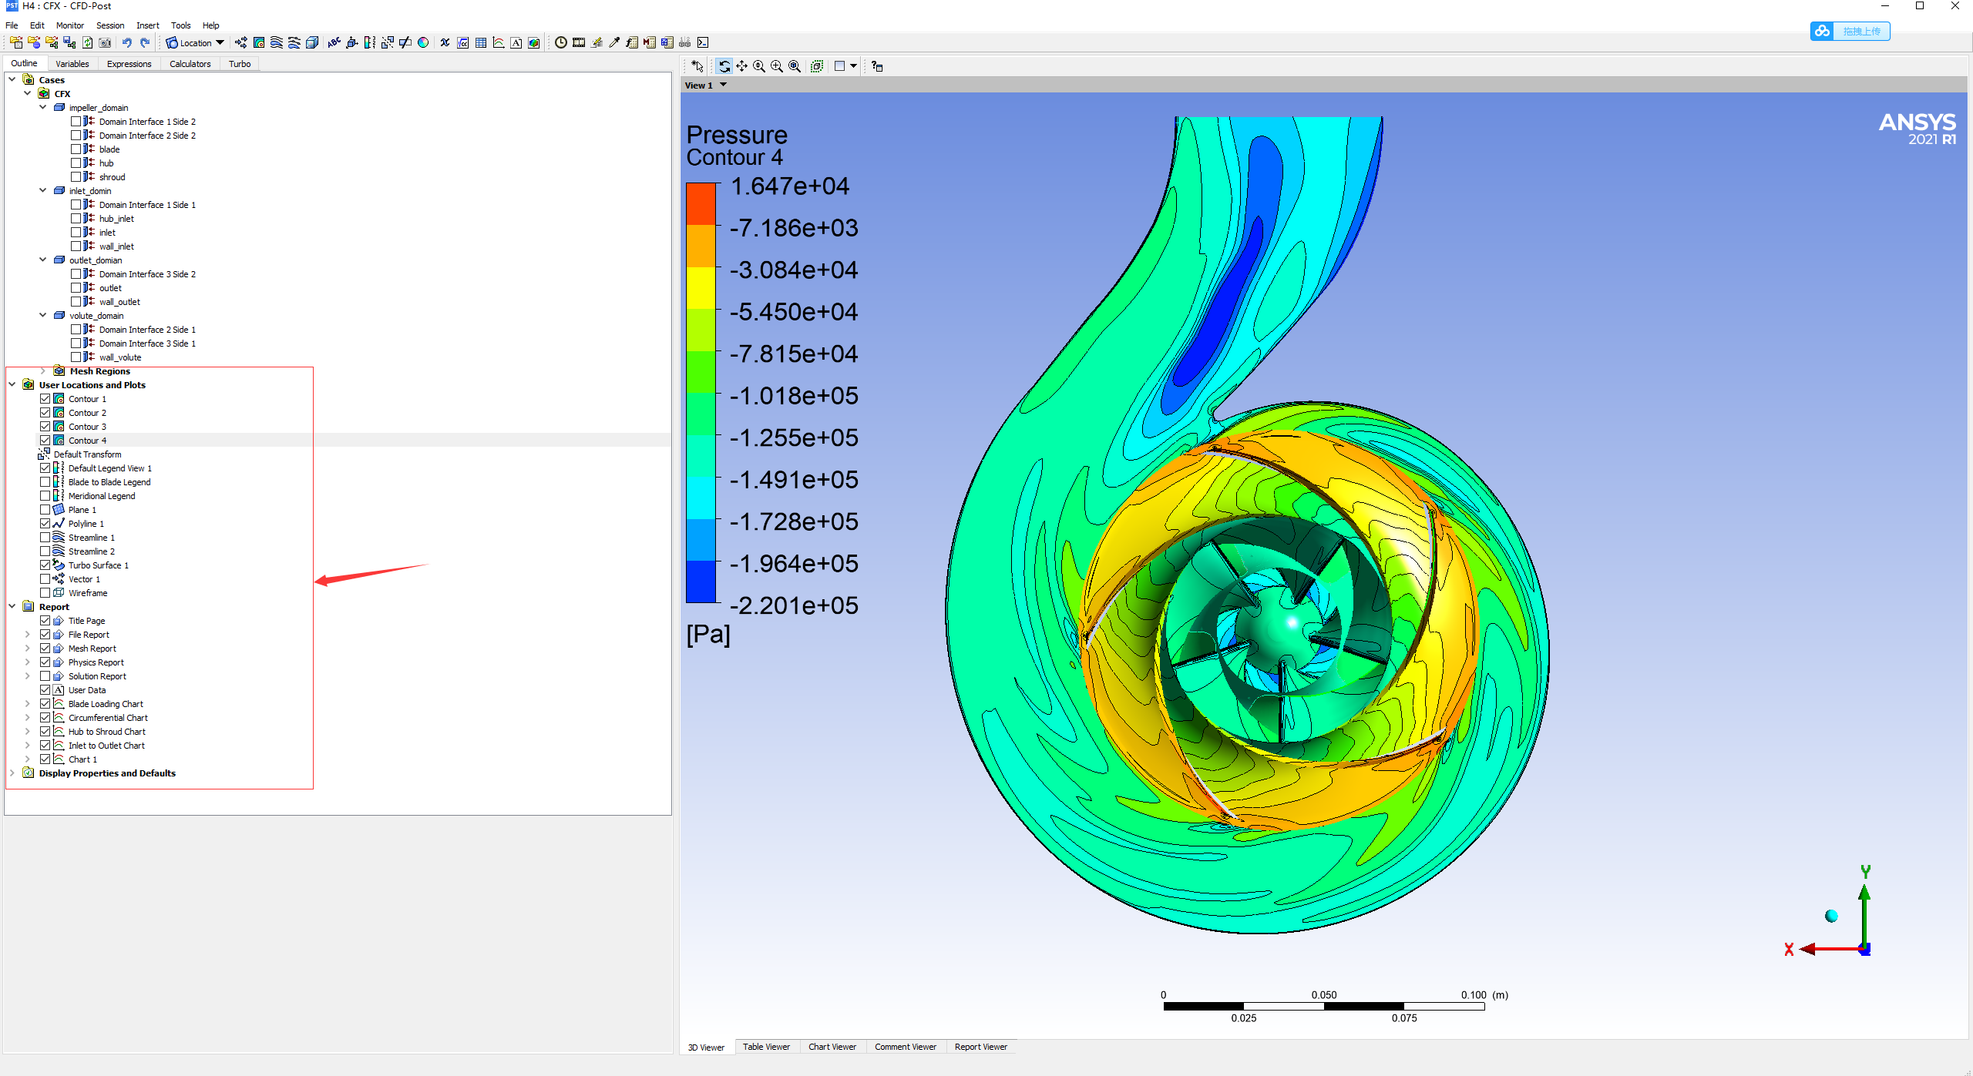The height and width of the screenshot is (1076, 1973).
Task: Select the Turbo Surface 1 tree item
Action: click(98, 565)
